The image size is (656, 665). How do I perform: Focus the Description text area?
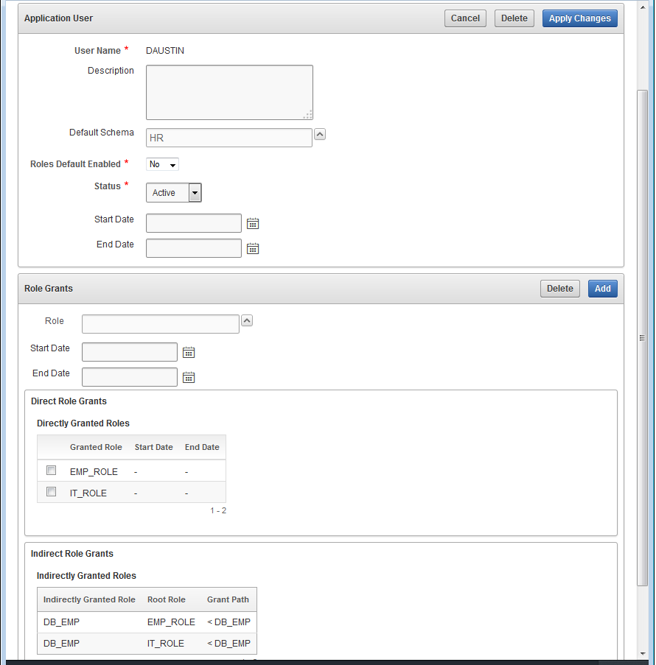click(229, 92)
